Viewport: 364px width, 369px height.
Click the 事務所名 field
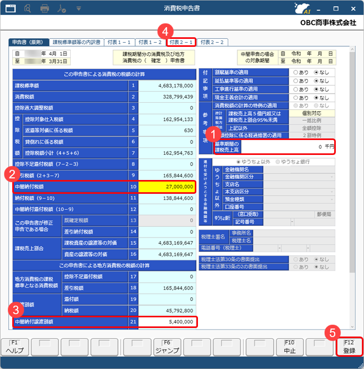tap(294, 233)
